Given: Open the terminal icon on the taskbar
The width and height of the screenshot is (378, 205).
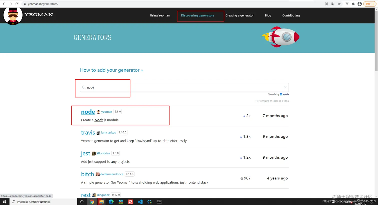Looking at the screenshot, I should pos(159,202).
